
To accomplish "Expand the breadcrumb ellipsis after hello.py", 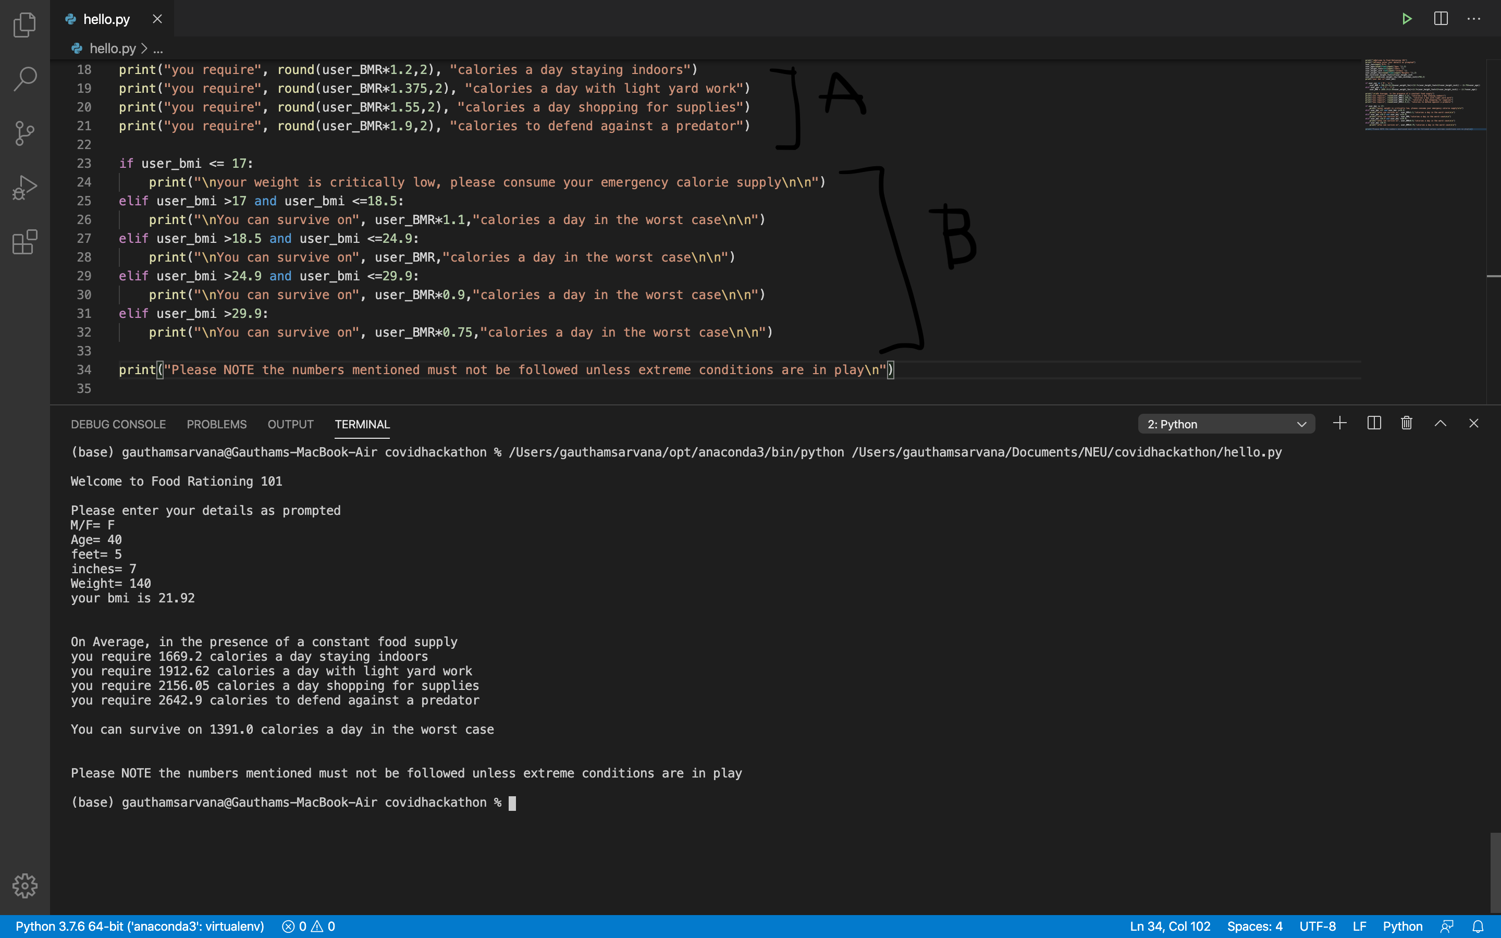I will click(x=158, y=48).
